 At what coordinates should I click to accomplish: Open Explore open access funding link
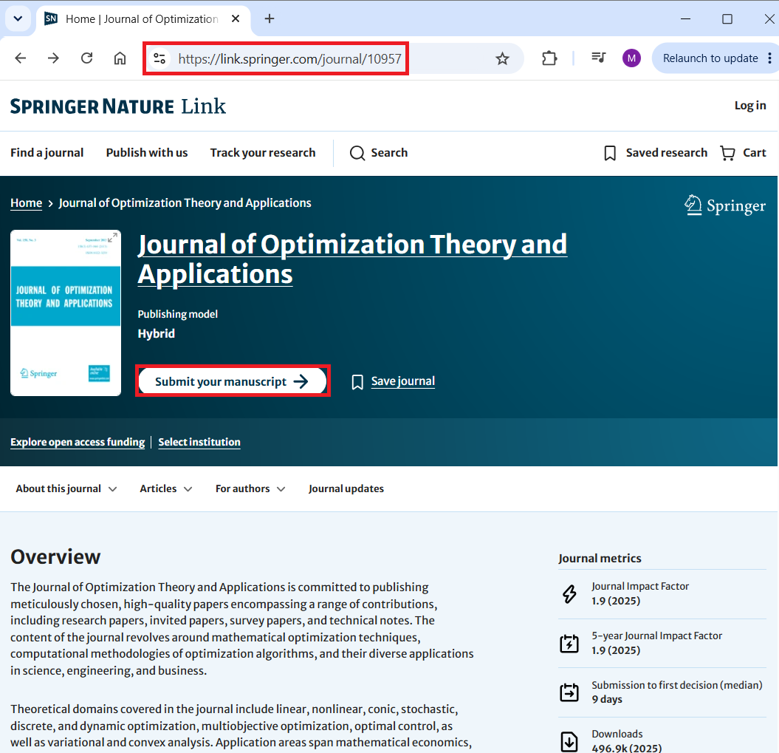click(x=78, y=442)
